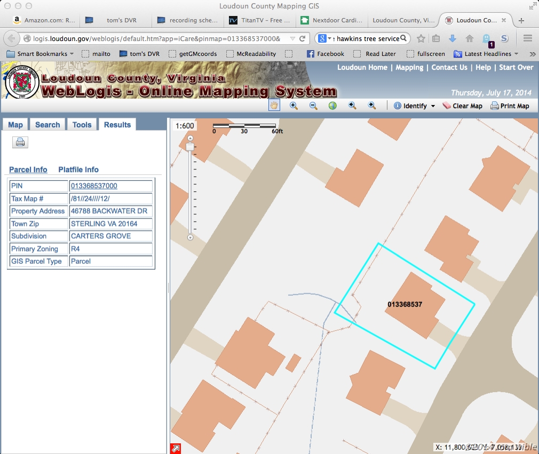Switch to the Search tab
Viewport: 539px width, 454px height.
pos(47,125)
